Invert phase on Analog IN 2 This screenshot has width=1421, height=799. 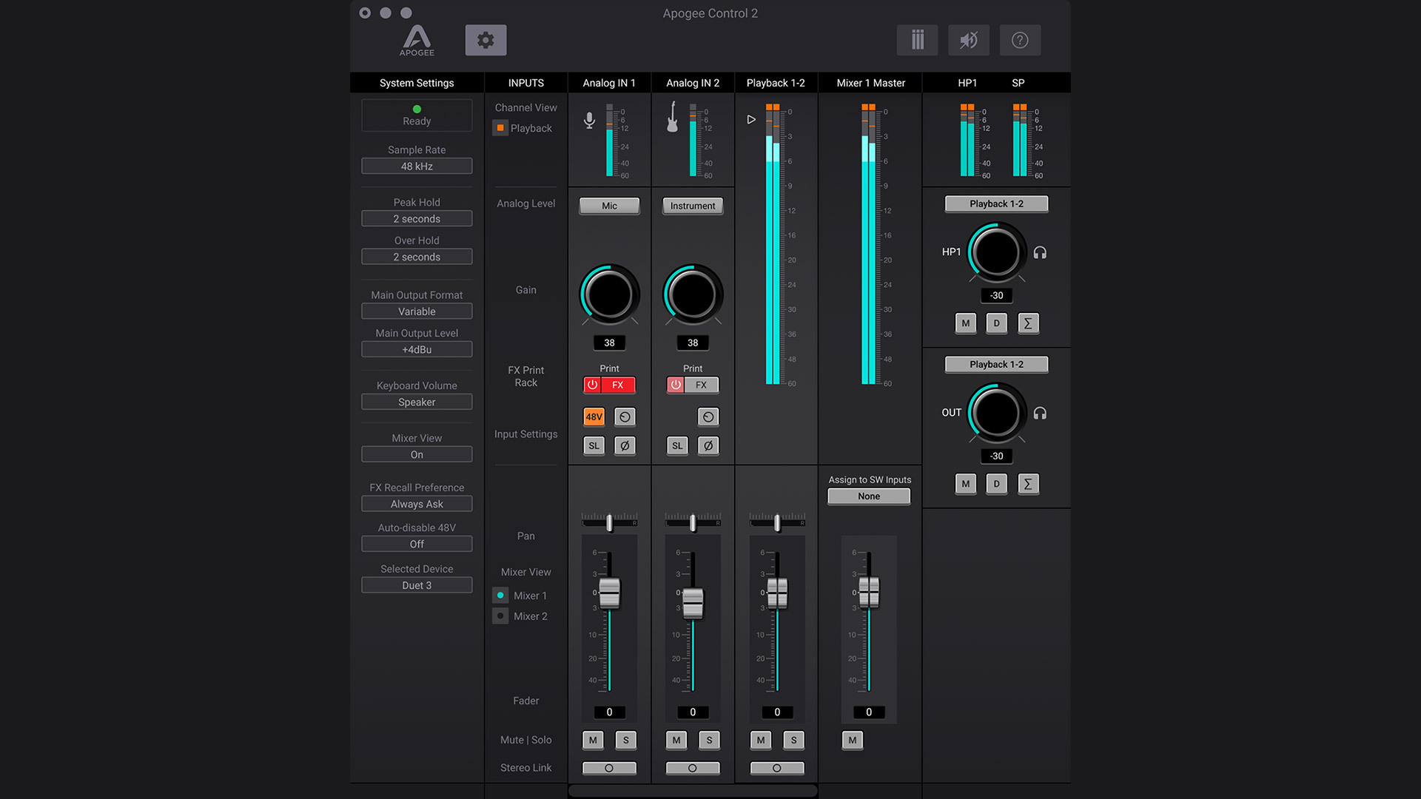pyautogui.click(x=708, y=445)
